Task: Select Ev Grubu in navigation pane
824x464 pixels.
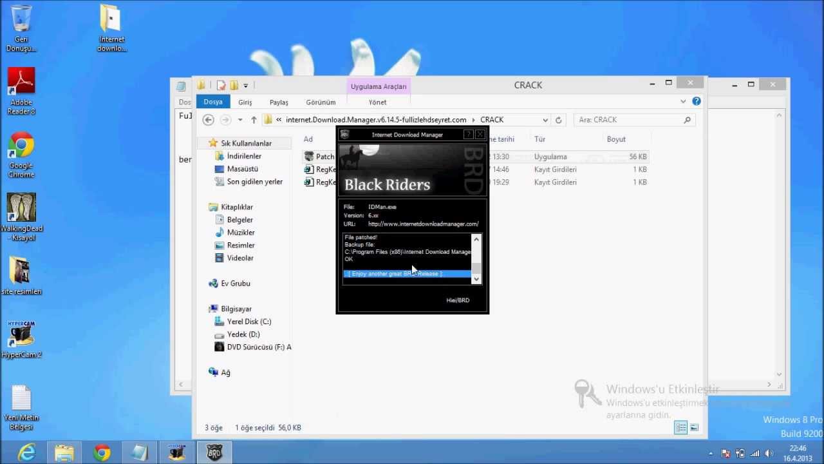Action: 235,284
